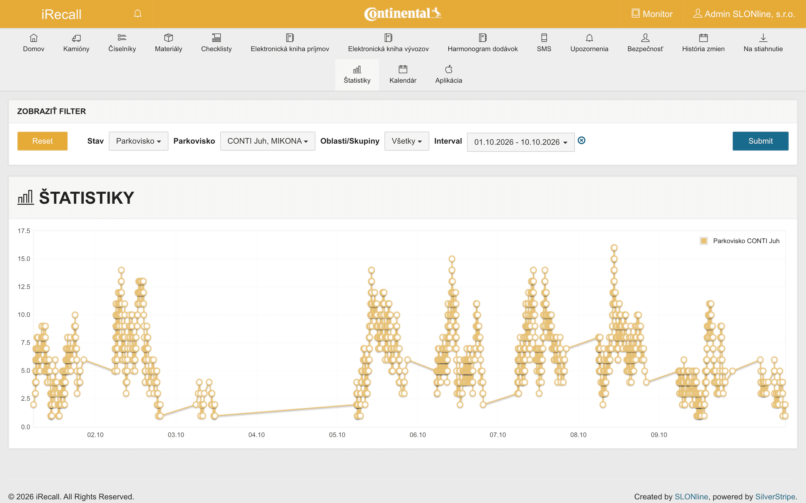This screenshot has width=806, height=503.
Task: Select the Štatistiky tab
Action: [357, 75]
